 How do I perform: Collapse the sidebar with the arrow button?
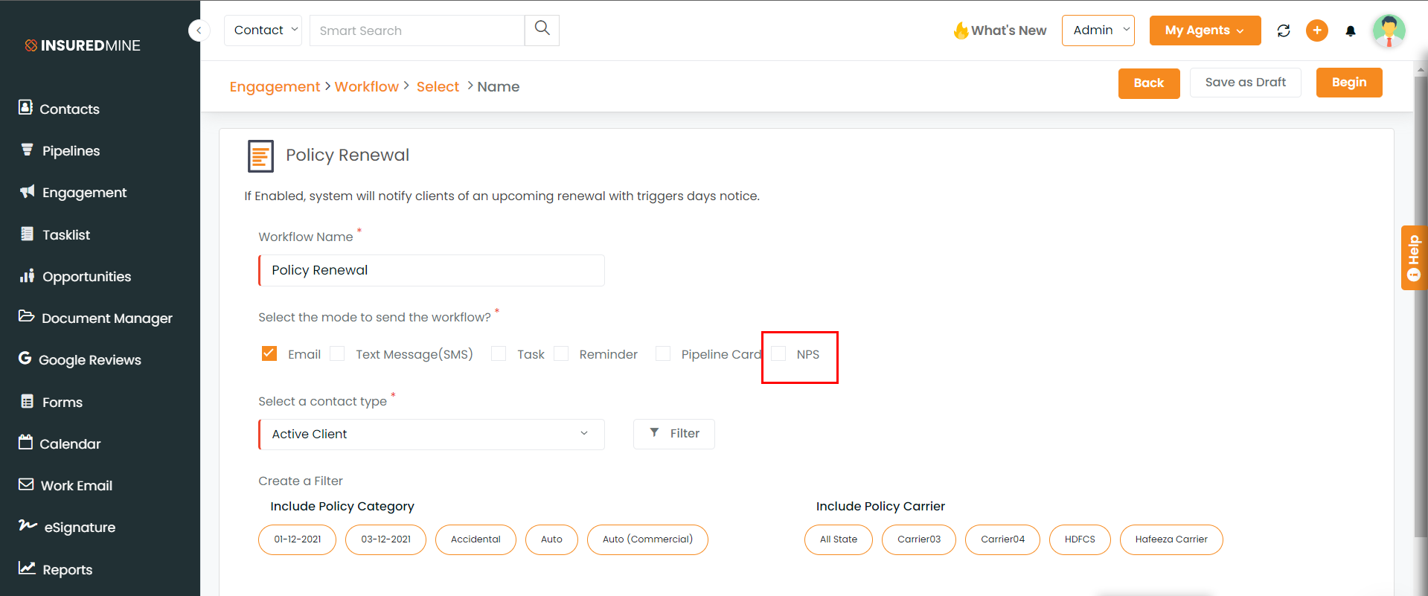pyautogui.click(x=199, y=31)
